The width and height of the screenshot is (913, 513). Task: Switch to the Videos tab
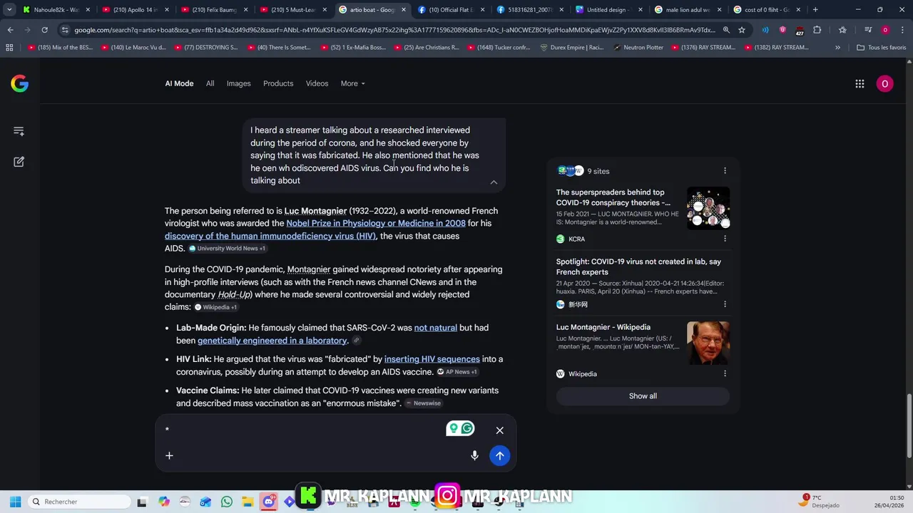[317, 83]
